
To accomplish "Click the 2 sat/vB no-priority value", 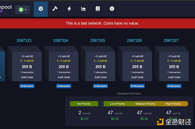I will 84,113.
